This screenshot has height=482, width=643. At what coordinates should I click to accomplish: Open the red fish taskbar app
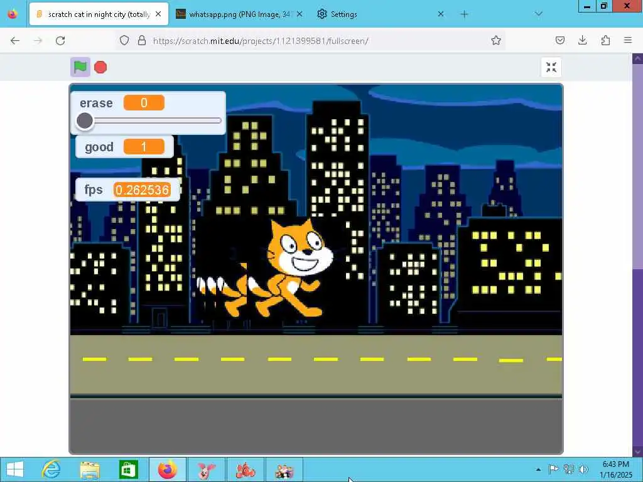point(246,469)
